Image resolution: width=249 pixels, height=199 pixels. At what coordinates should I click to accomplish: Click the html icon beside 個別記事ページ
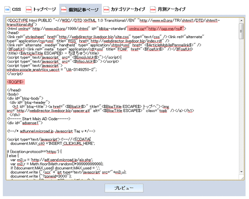[63, 10]
